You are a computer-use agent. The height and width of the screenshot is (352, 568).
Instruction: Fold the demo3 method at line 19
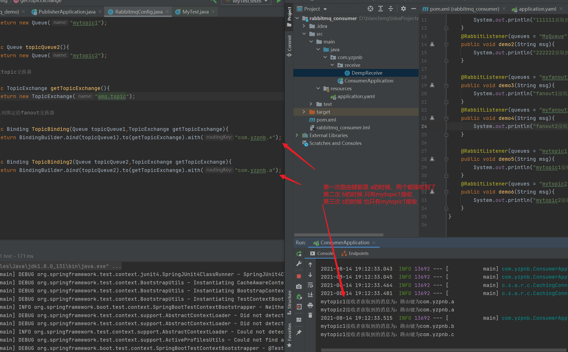pyautogui.click(x=446, y=85)
